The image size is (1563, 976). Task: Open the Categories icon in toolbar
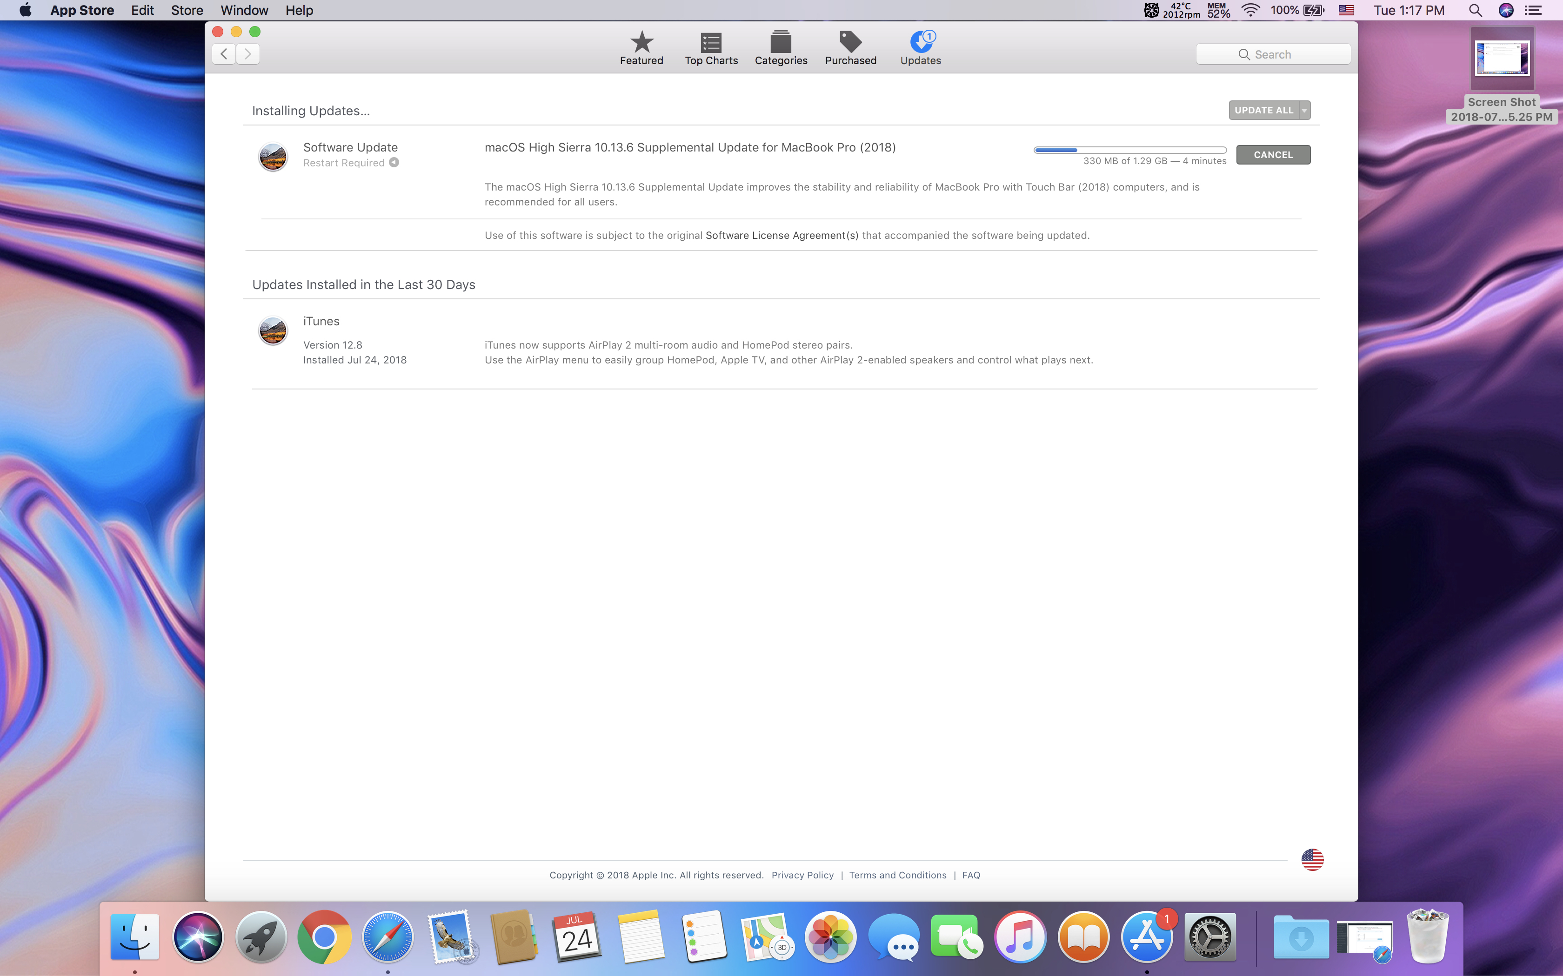pyautogui.click(x=781, y=43)
